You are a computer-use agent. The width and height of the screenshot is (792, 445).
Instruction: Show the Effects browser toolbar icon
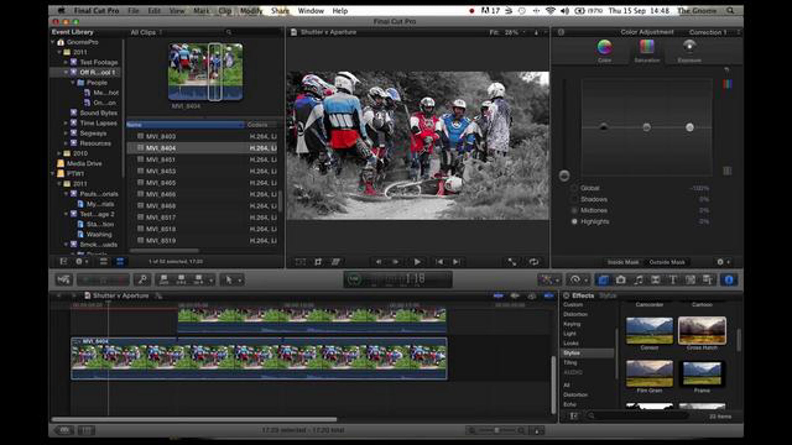(x=603, y=280)
